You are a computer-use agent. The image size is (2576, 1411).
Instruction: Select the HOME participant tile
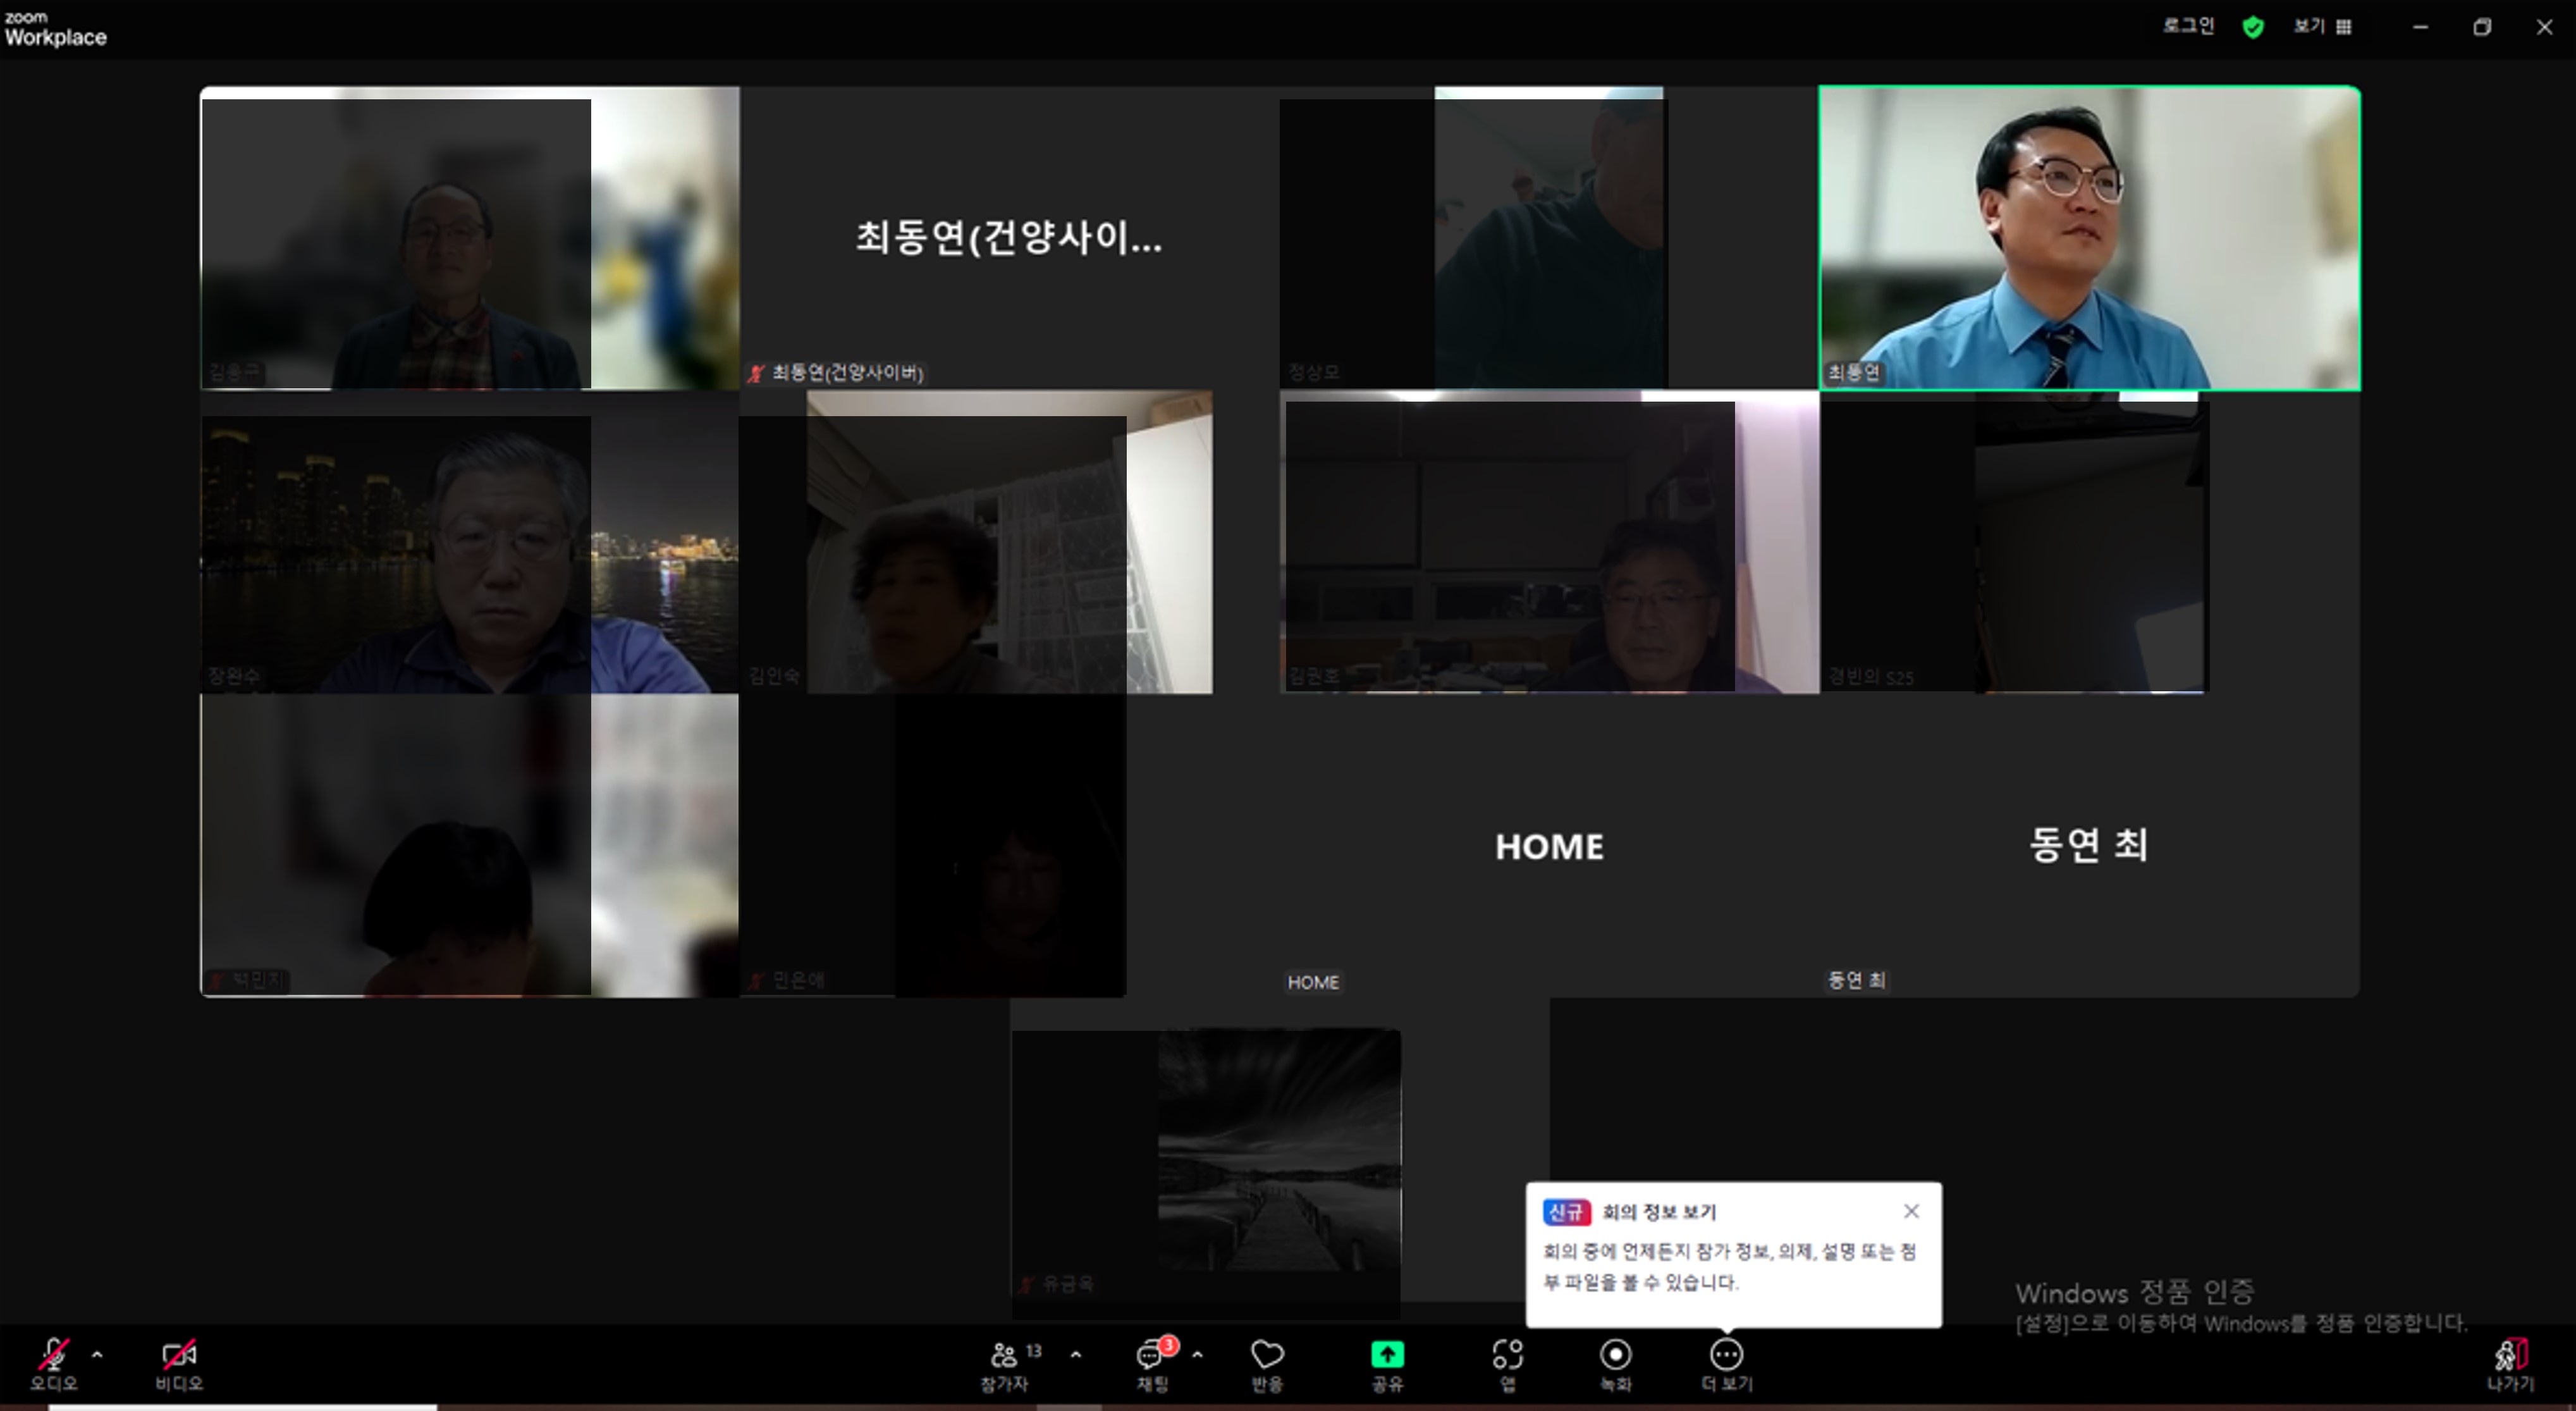click(x=1549, y=846)
